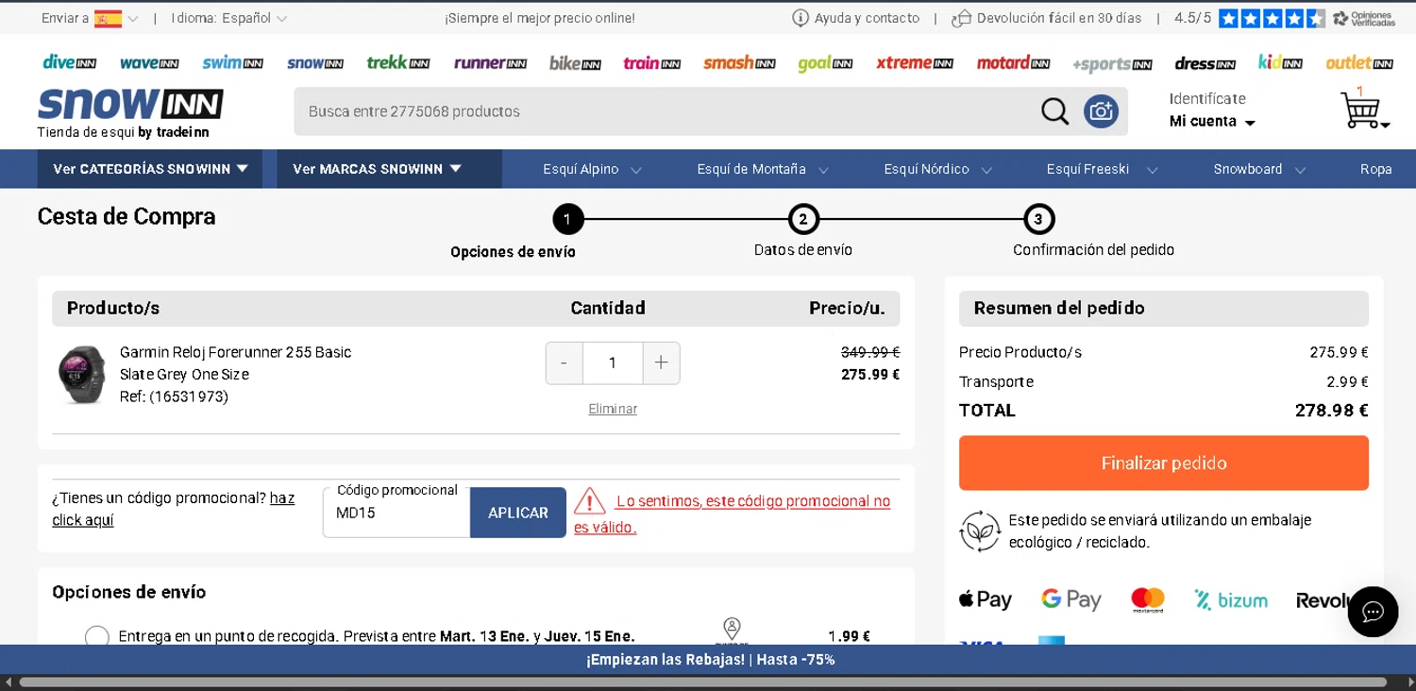Click the Finalizar pedido button
The width and height of the screenshot is (1416, 691).
coord(1164,463)
